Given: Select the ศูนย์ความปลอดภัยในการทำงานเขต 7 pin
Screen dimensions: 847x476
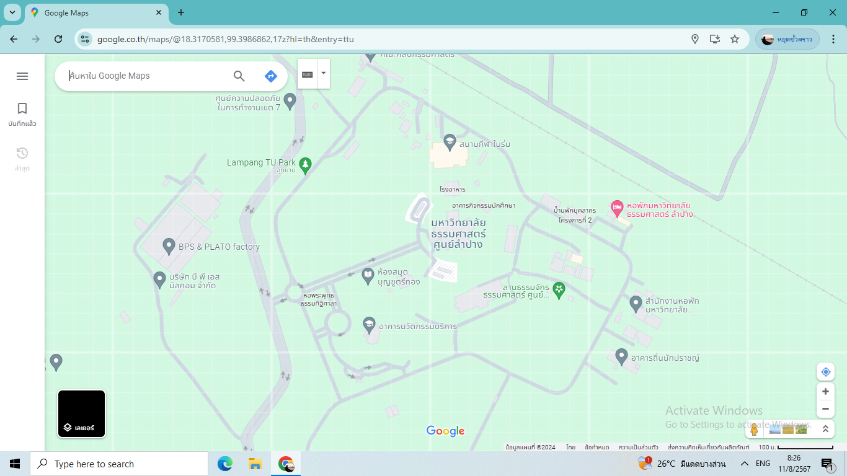Looking at the screenshot, I should coord(290,100).
